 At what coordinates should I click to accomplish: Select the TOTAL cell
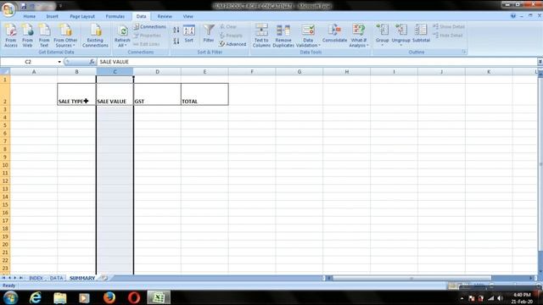(204, 94)
